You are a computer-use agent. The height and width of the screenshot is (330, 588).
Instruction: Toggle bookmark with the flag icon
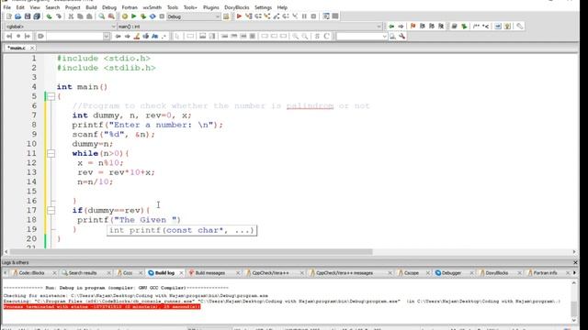pyautogui.click(x=413, y=27)
